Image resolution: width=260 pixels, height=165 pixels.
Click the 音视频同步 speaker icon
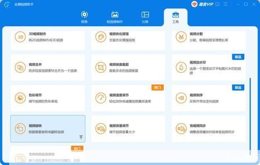(x=181, y=128)
